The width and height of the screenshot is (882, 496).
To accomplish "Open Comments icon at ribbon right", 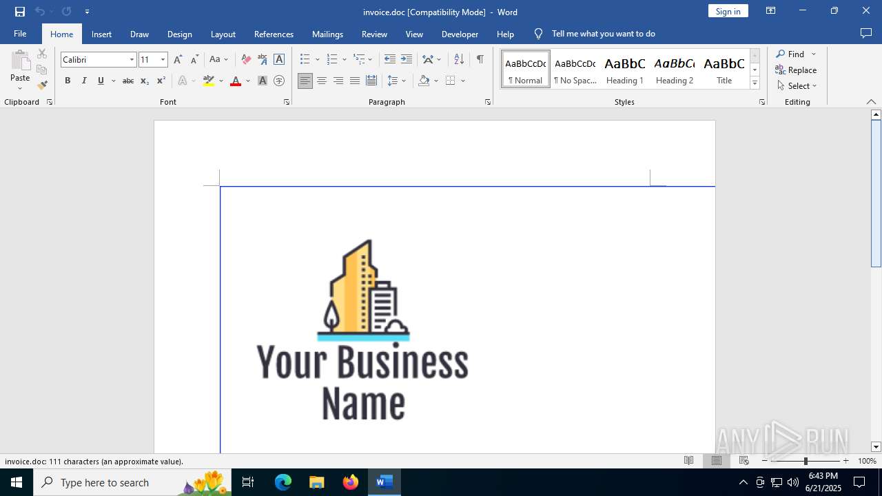I will click(x=866, y=33).
